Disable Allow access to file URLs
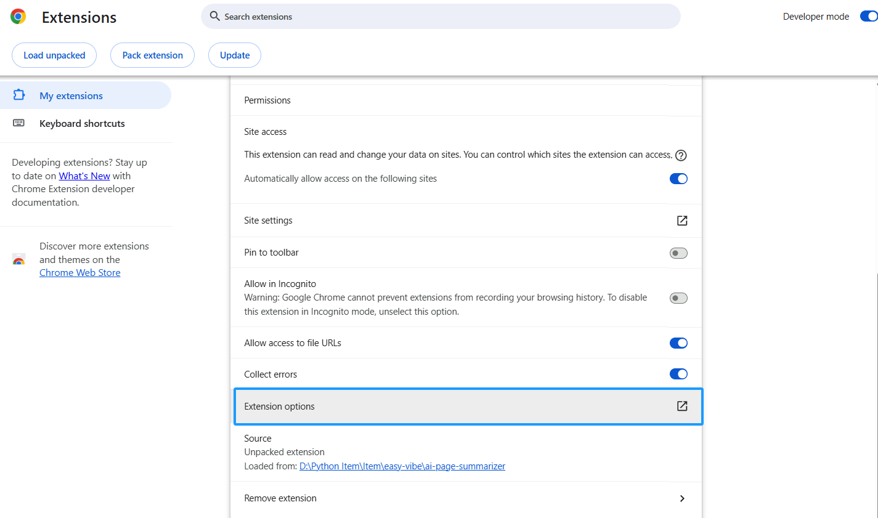 [678, 343]
